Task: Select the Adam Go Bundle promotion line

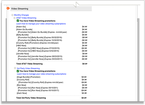Action: 52,32
